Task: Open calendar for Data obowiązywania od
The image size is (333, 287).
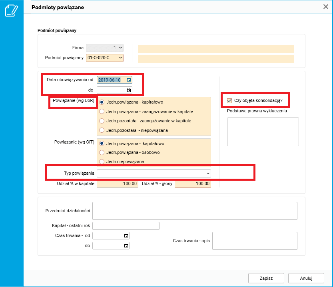Action: click(129, 80)
